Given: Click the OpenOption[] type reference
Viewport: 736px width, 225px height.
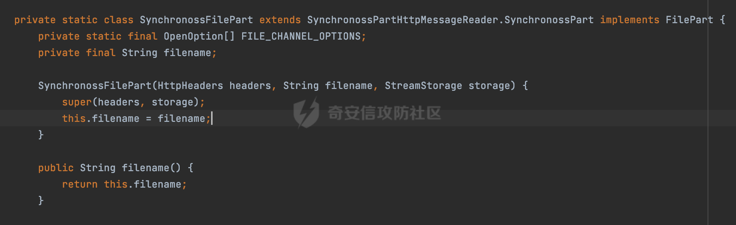Looking at the screenshot, I should 199,37.
